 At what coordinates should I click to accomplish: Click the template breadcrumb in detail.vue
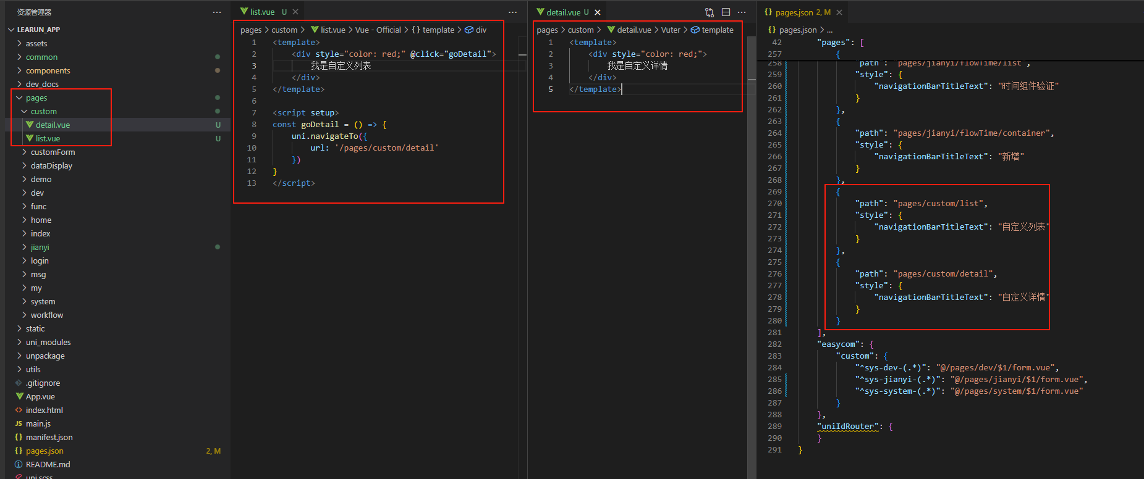click(717, 30)
